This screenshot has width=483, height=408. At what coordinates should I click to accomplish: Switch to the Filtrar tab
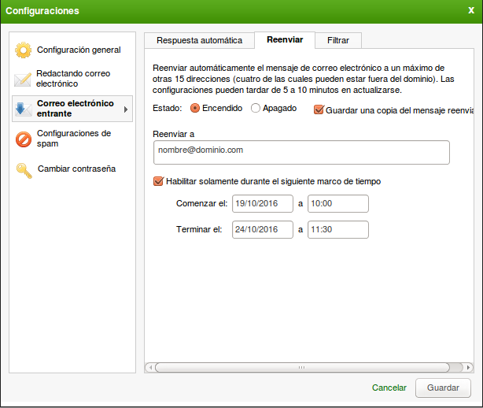(x=338, y=40)
